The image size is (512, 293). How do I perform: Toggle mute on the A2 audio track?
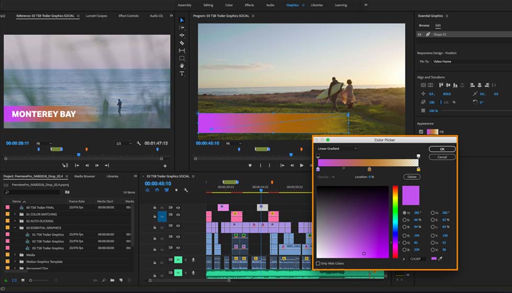(178, 273)
